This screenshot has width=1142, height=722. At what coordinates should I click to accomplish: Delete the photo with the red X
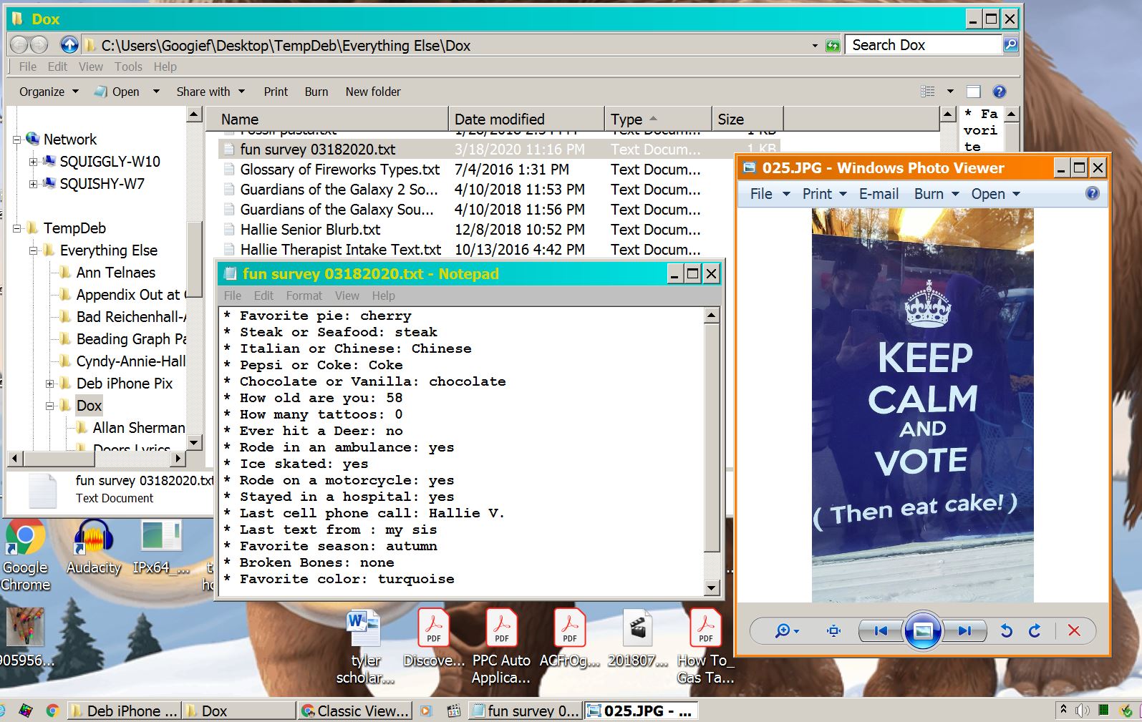(1074, 630)
